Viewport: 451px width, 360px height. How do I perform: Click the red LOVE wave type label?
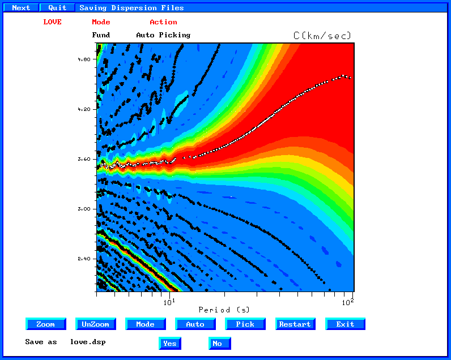(x=52, y=22)
